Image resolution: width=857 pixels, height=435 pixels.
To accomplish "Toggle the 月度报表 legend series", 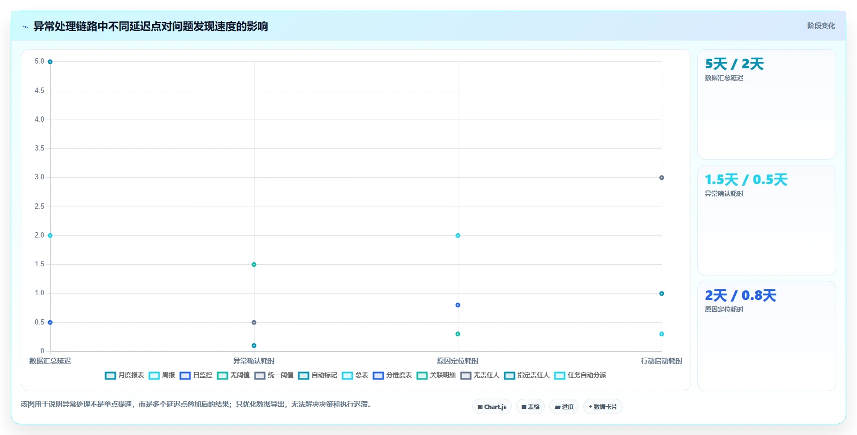I will (x=125, y=375).
